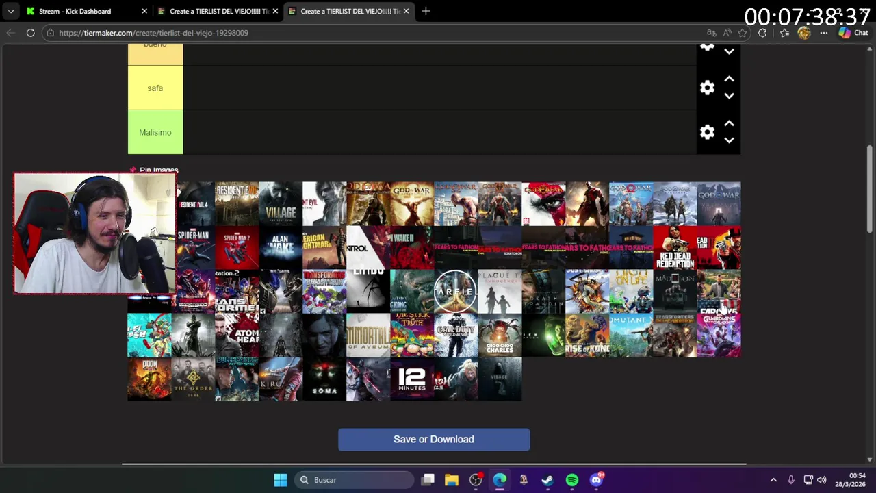The image size is (876, 493).
Task: Open browser settings and more menu
Action: tap(825, 33)
